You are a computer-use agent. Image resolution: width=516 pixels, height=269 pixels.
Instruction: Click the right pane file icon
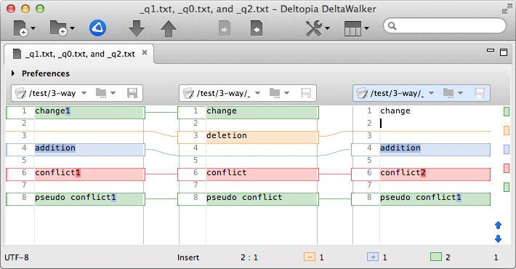click(x=362, y=93)
